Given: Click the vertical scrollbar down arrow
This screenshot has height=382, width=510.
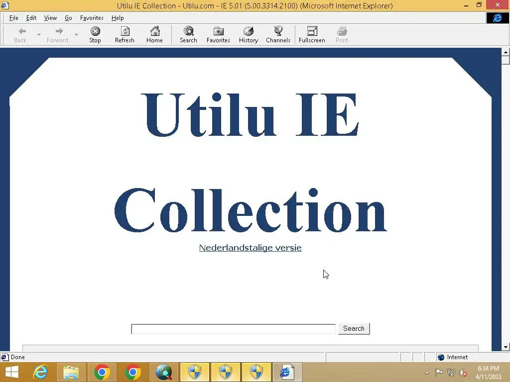Looking at the screenshot, I should tap(506, 347).
